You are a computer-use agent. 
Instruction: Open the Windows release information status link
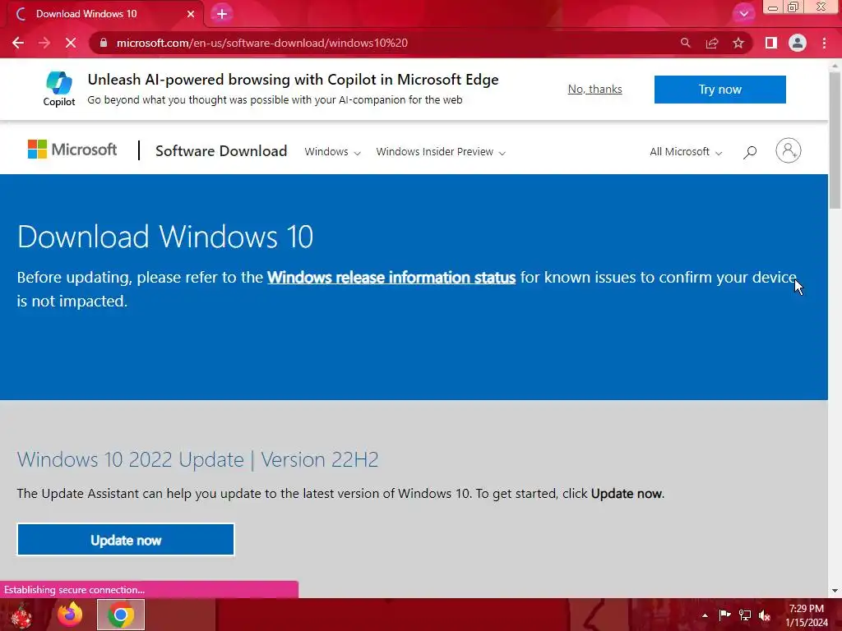391,278
